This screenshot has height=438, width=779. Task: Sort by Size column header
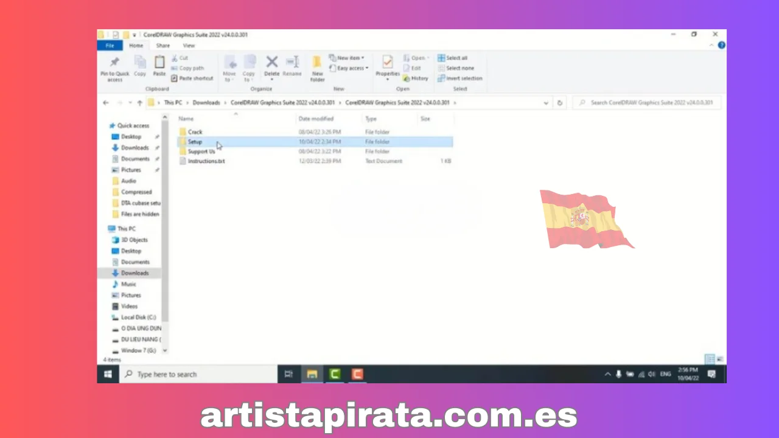436,119
